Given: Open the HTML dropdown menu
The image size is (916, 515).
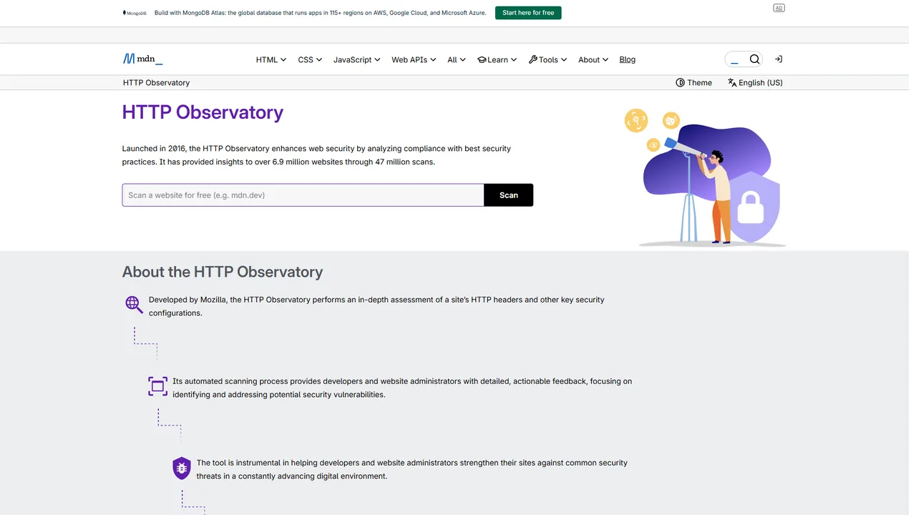Looking at the screenshot, I should coord(271,60).
